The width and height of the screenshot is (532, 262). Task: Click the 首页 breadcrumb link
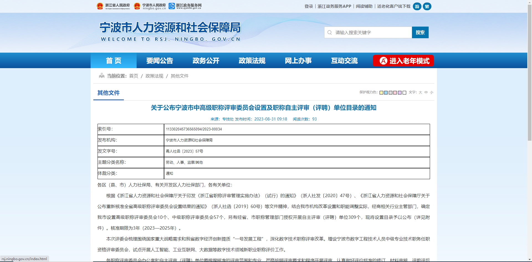(x=134, y=76)
